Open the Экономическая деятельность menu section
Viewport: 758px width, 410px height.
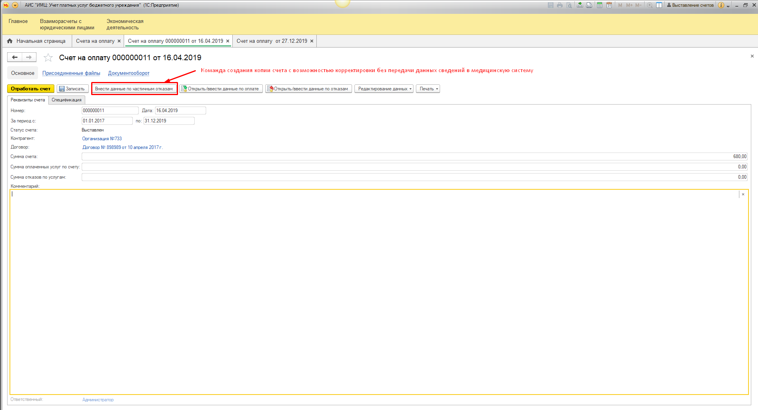pos(124,25)
